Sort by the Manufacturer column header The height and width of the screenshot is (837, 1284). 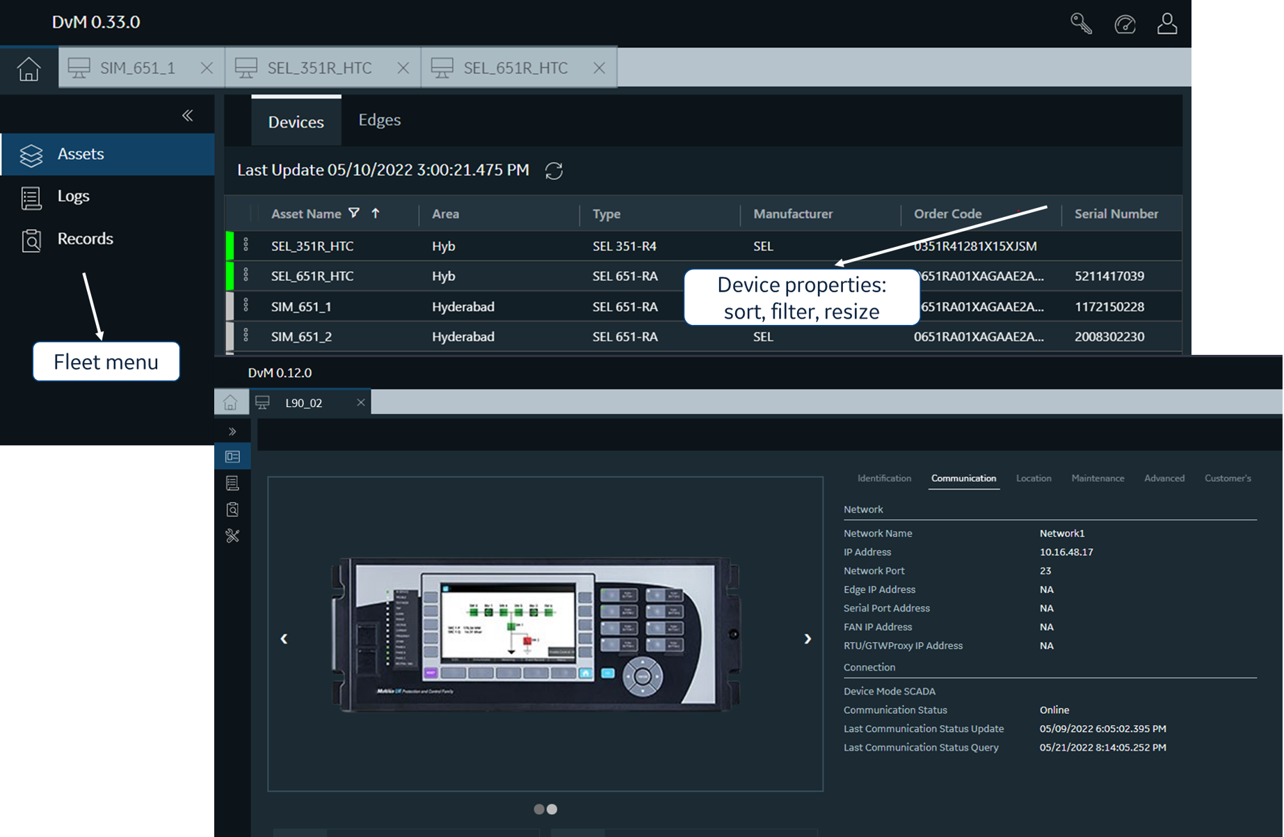(793, 214)
